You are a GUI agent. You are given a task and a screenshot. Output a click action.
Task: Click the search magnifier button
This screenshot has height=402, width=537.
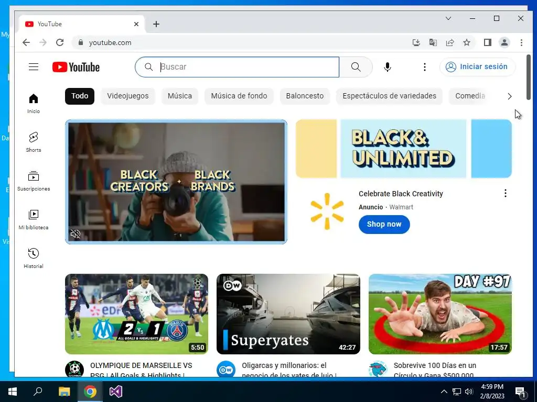pyautogui.click(x=356, y=67)
